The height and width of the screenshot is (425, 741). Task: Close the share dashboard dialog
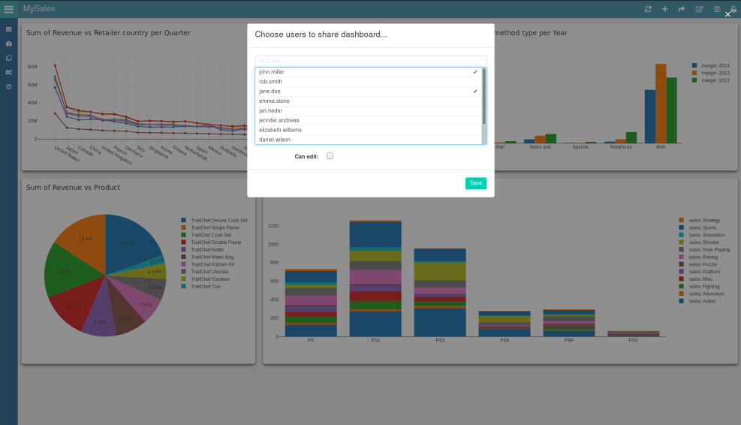click(x=727, y=14)
